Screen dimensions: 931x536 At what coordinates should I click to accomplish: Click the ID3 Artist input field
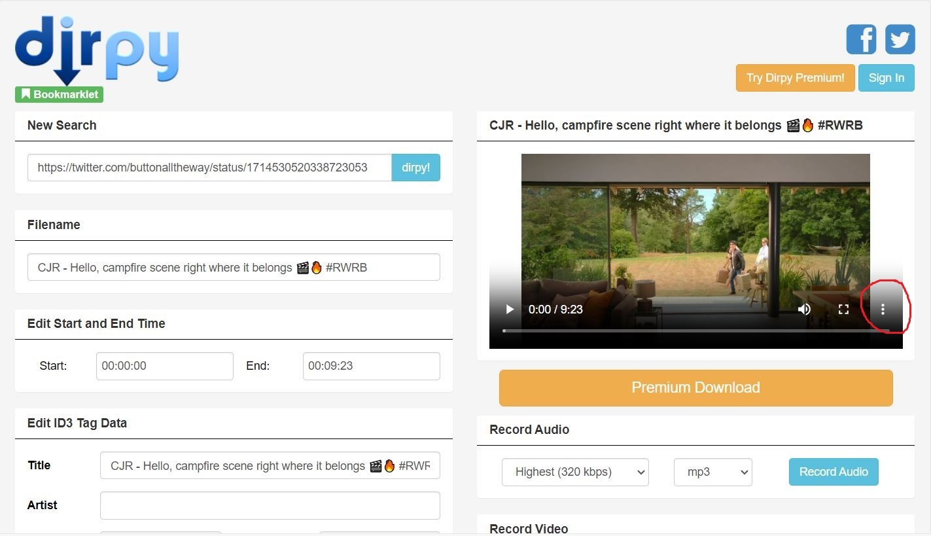(x=270, y=505)
